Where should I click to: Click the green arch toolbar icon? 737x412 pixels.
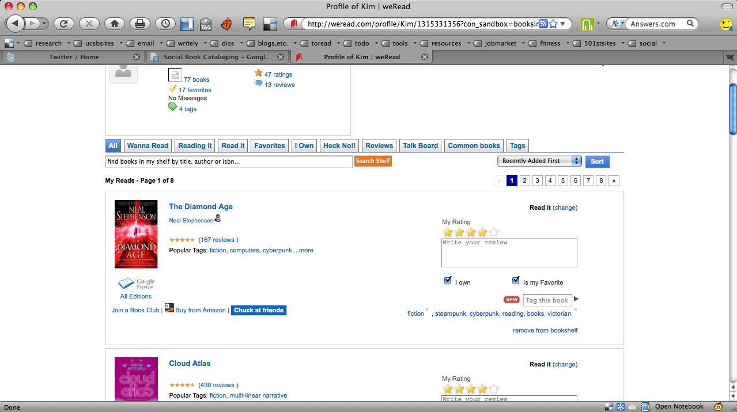pos(587,24)
